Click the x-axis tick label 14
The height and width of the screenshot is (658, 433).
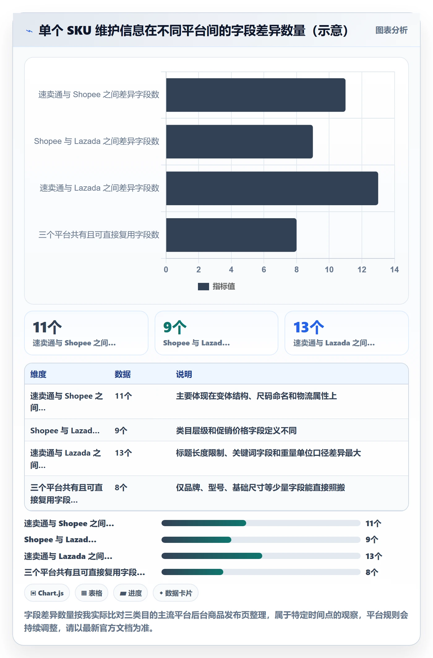[394, 270]
